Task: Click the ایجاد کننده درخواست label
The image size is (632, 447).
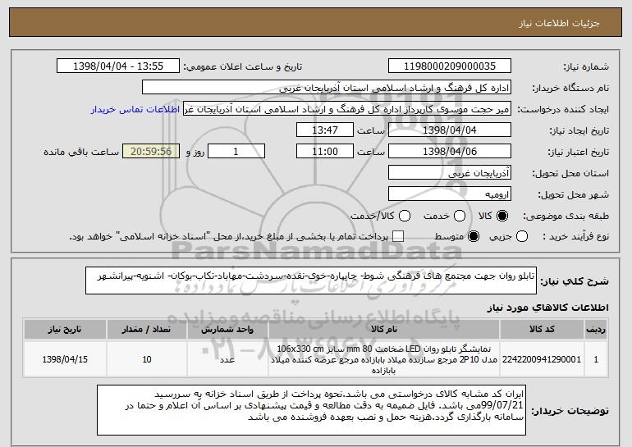Action: pyautogui.click(x=563, y=110)
